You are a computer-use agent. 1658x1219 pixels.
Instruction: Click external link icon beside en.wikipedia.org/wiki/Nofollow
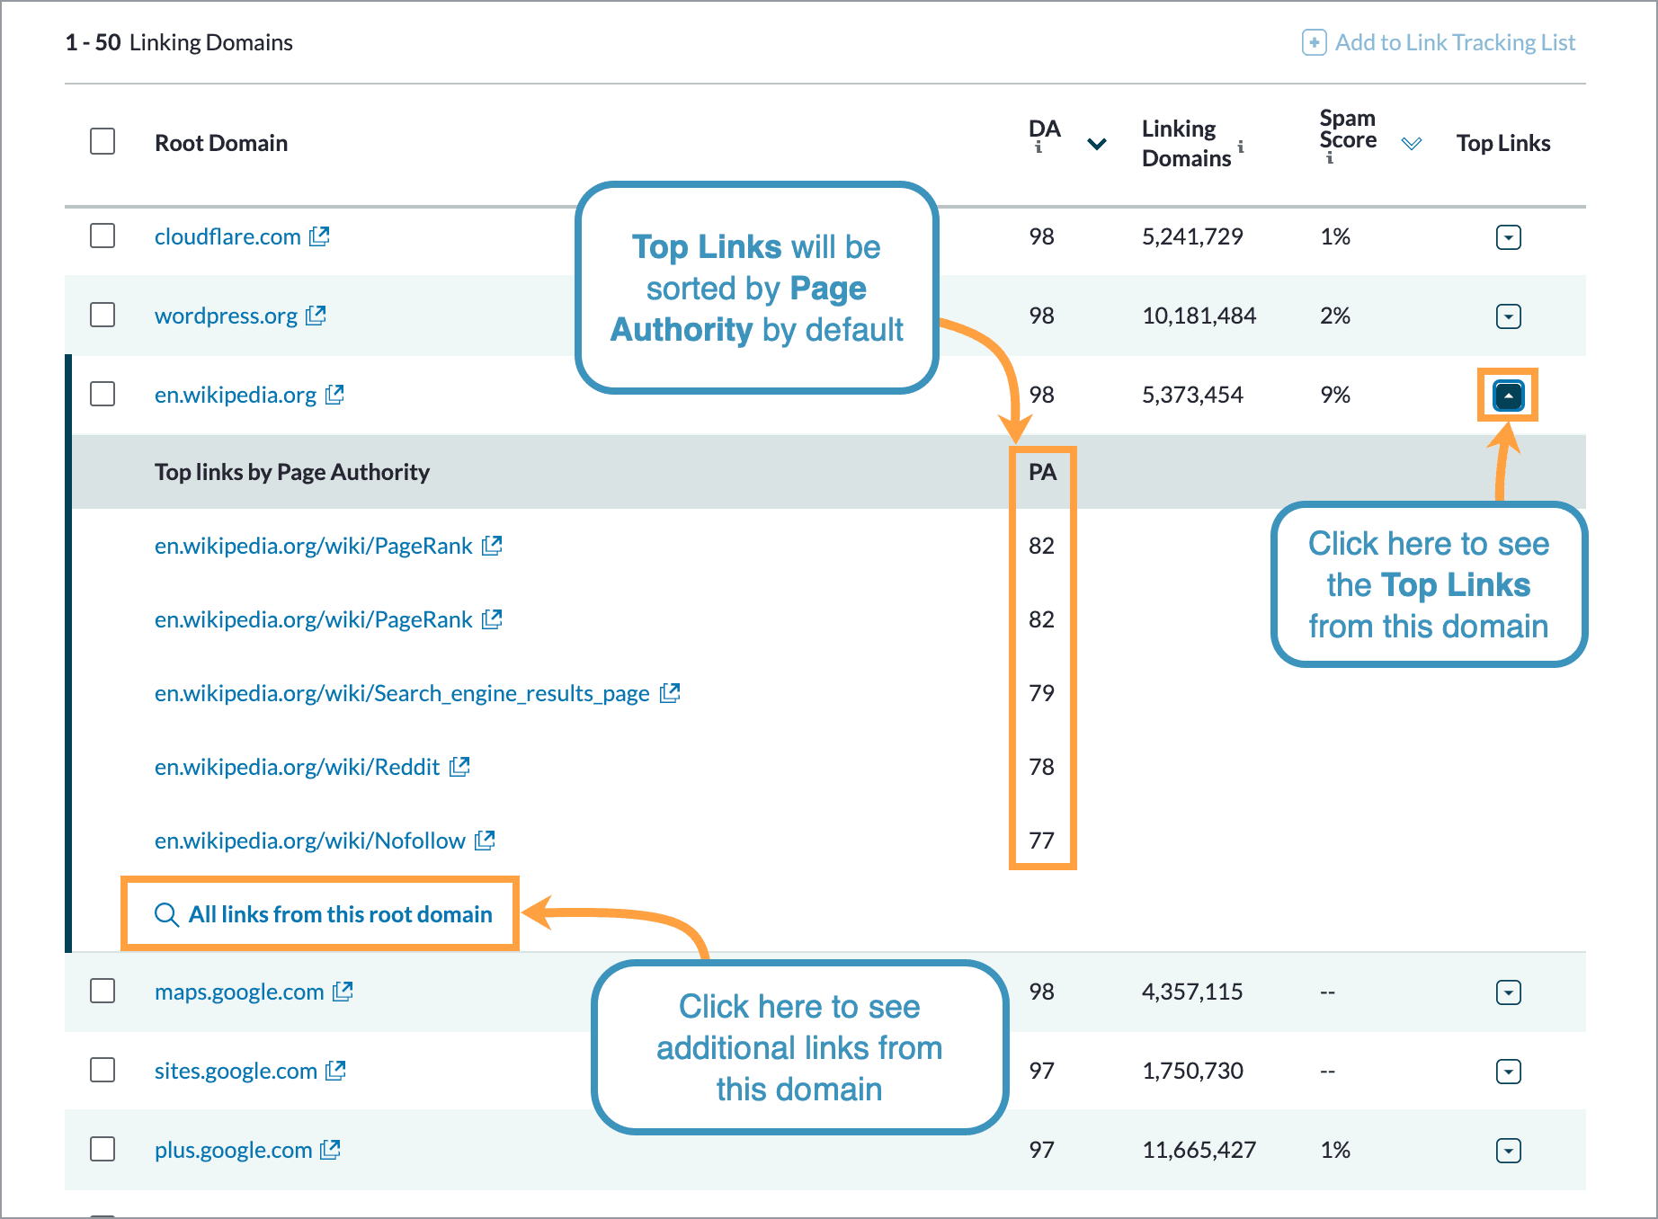click(485, 841)
